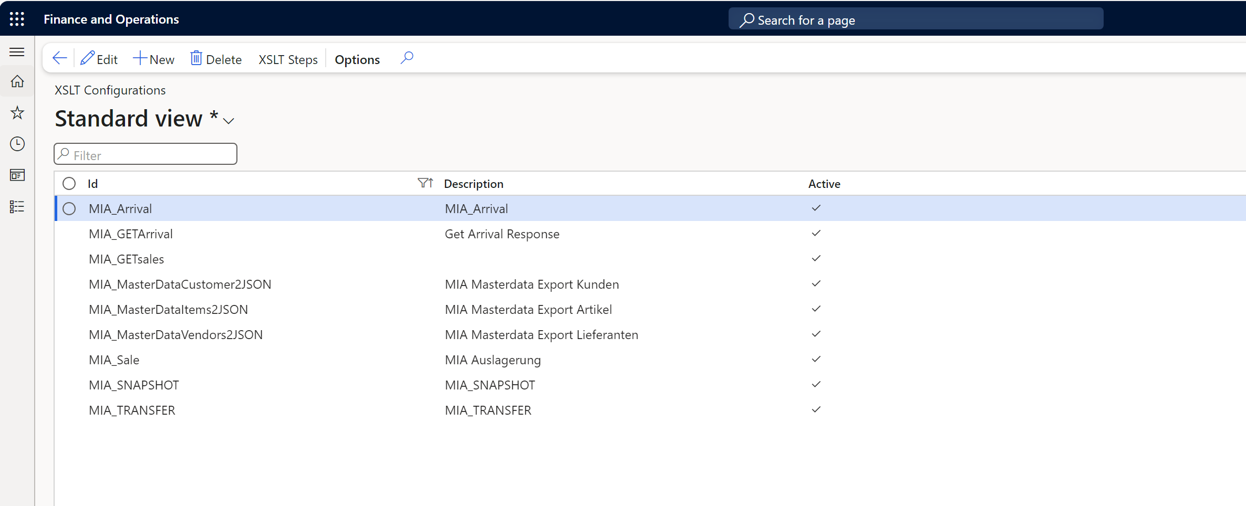
Task: Expand the hamburger navigation pane
Action: [x=17, y=52]
